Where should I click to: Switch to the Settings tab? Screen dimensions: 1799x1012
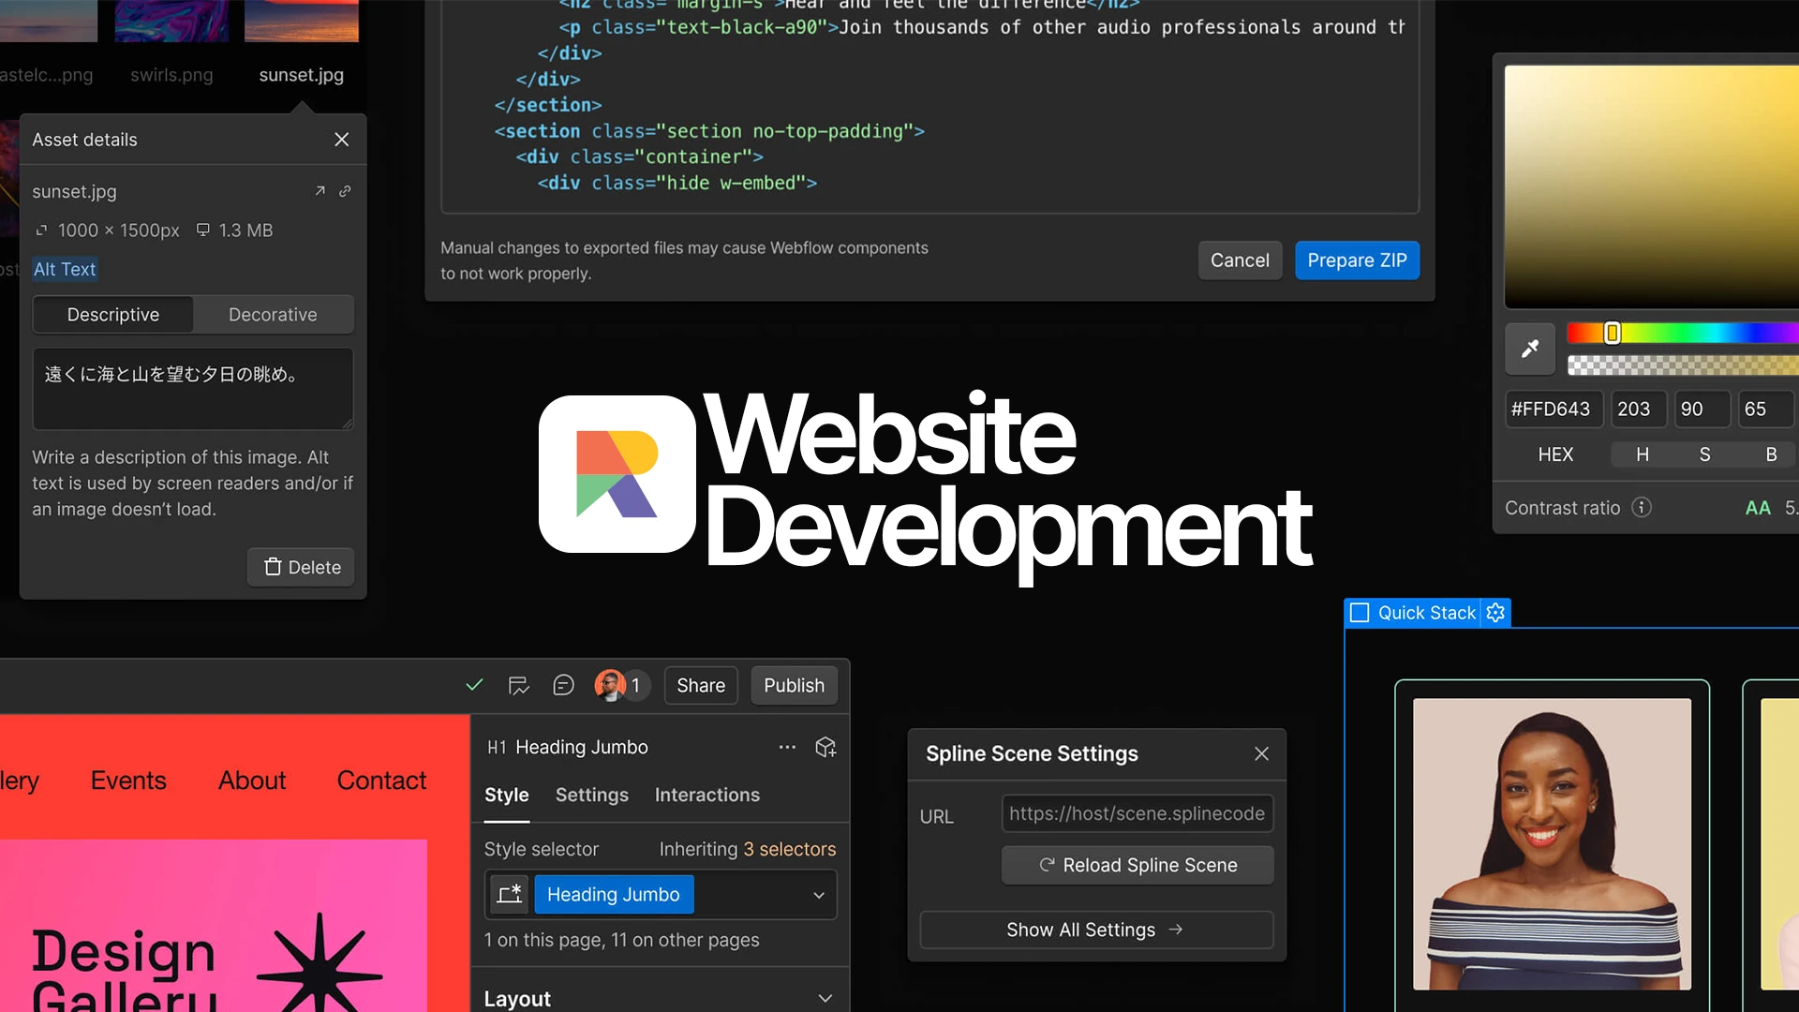591,795
